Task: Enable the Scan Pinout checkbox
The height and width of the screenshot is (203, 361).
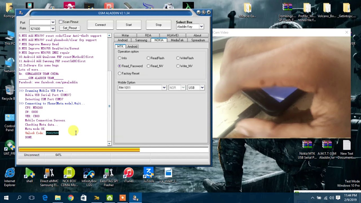Action: tap(61, 22)
